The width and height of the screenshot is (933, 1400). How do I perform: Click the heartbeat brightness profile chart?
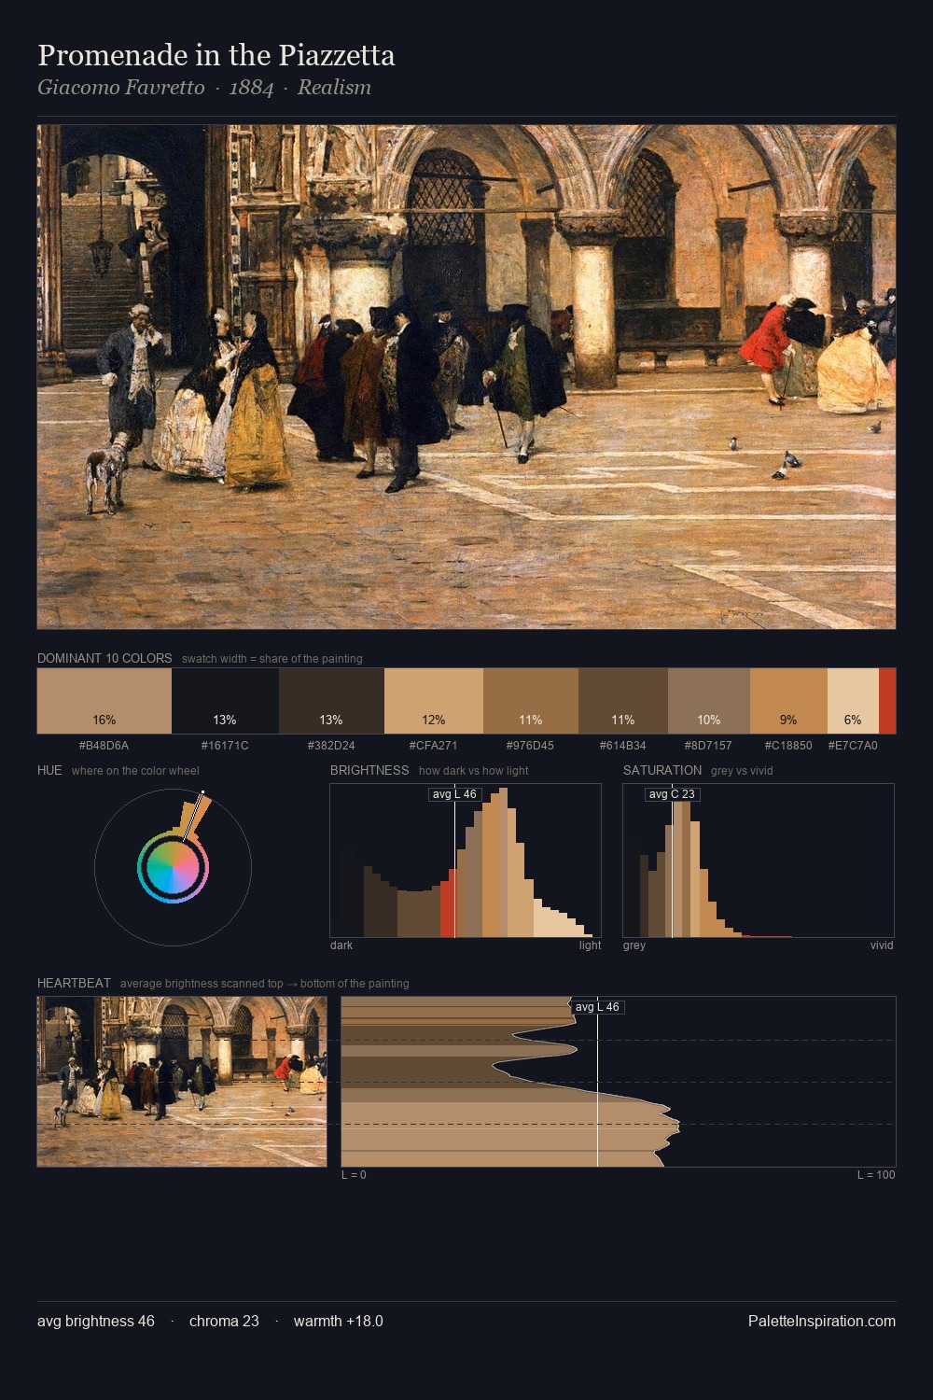[x=619, y=1082]
